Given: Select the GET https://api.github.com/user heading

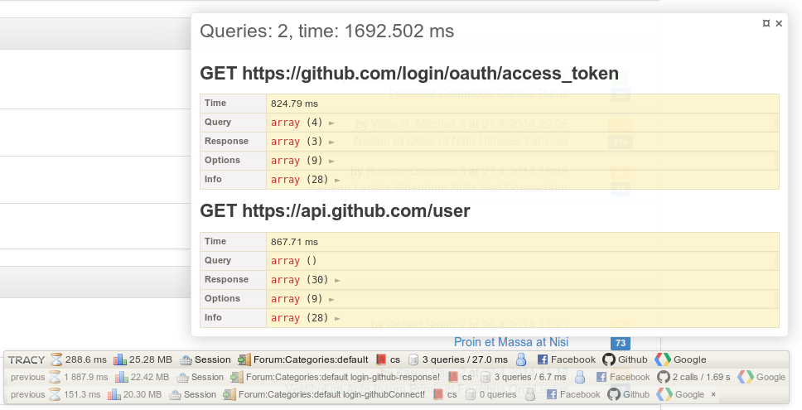Looking at the screenshot, I should 335,211.
